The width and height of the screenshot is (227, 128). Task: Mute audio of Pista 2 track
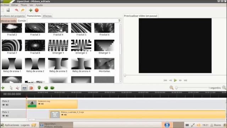pos(7,105)
